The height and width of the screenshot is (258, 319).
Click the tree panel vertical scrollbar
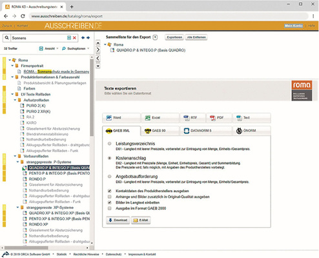point(92,97)
